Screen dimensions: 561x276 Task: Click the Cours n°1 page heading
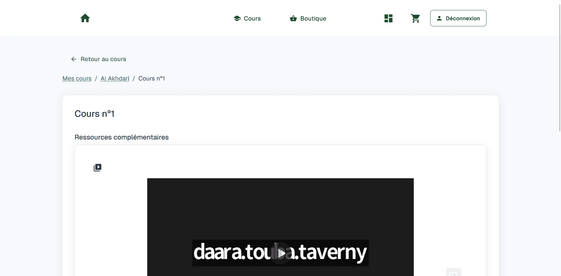(95, 114)
